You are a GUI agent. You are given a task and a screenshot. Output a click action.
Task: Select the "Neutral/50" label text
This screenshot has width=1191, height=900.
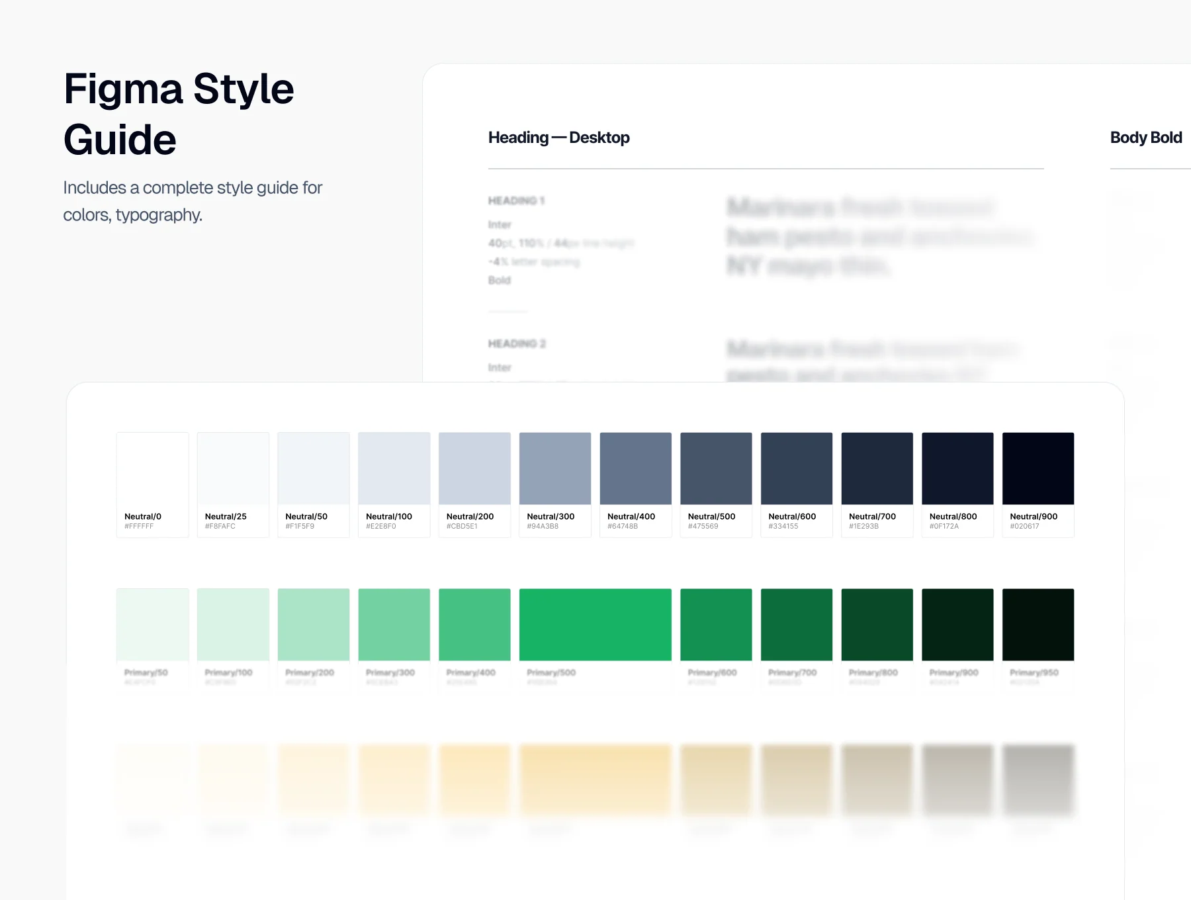pyautogui.click(x=306, y=516)
